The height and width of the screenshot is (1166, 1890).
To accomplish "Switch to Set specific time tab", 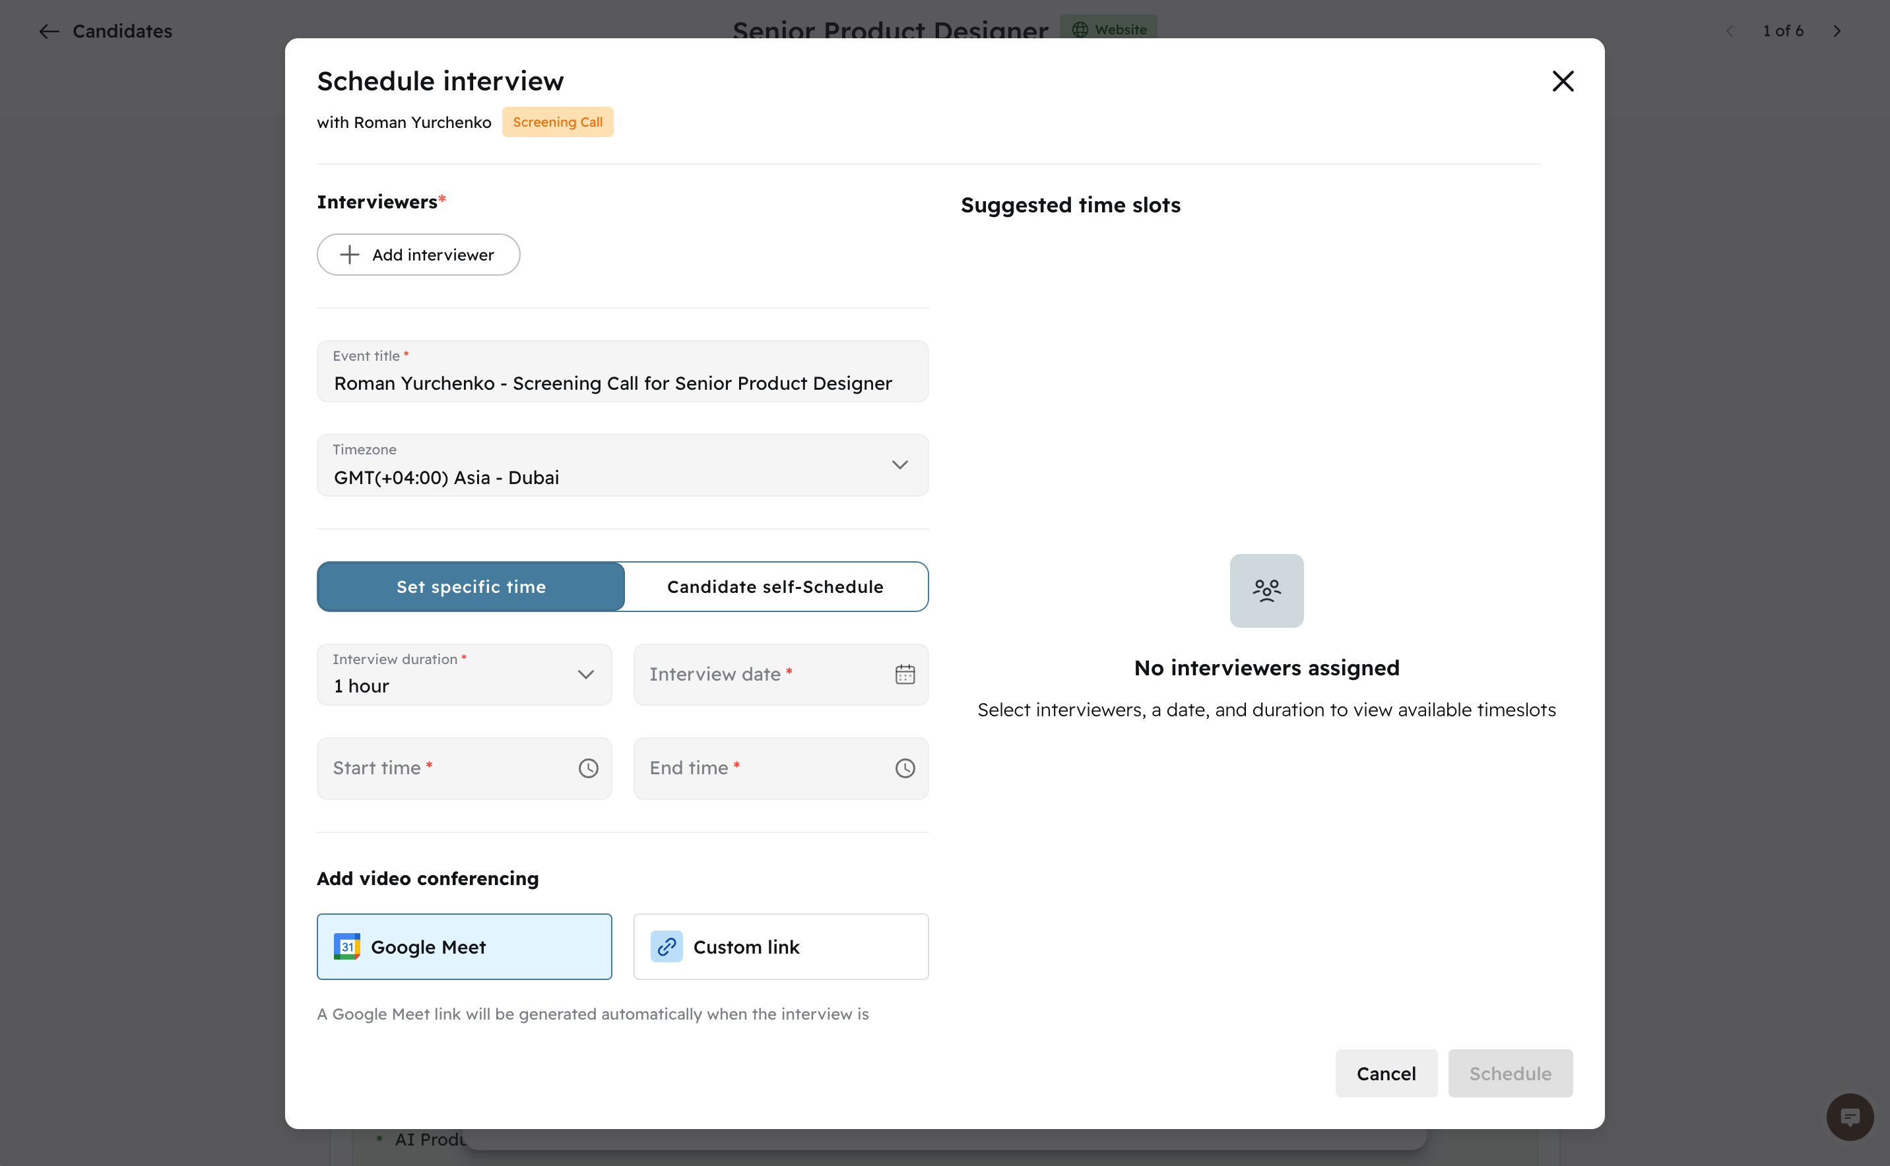I will [x=471, y=587].
